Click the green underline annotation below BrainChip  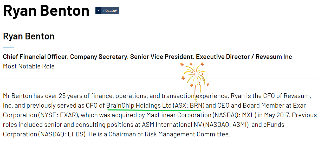154,110
